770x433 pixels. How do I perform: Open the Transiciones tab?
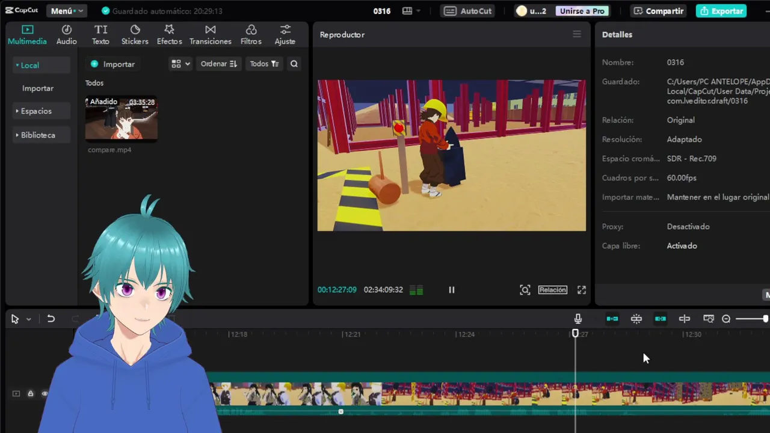click(x=210, y=35)
